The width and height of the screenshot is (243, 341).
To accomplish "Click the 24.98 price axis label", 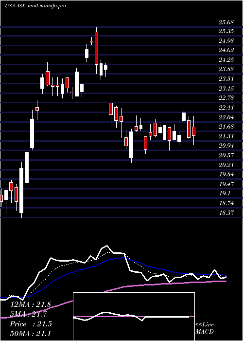I will pos(226,41).
